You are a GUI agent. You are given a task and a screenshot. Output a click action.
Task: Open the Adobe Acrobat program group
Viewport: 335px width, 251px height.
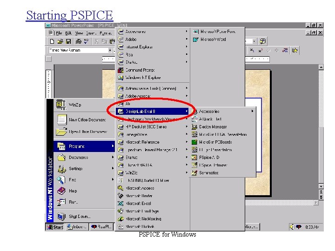[x=153, y=96]
